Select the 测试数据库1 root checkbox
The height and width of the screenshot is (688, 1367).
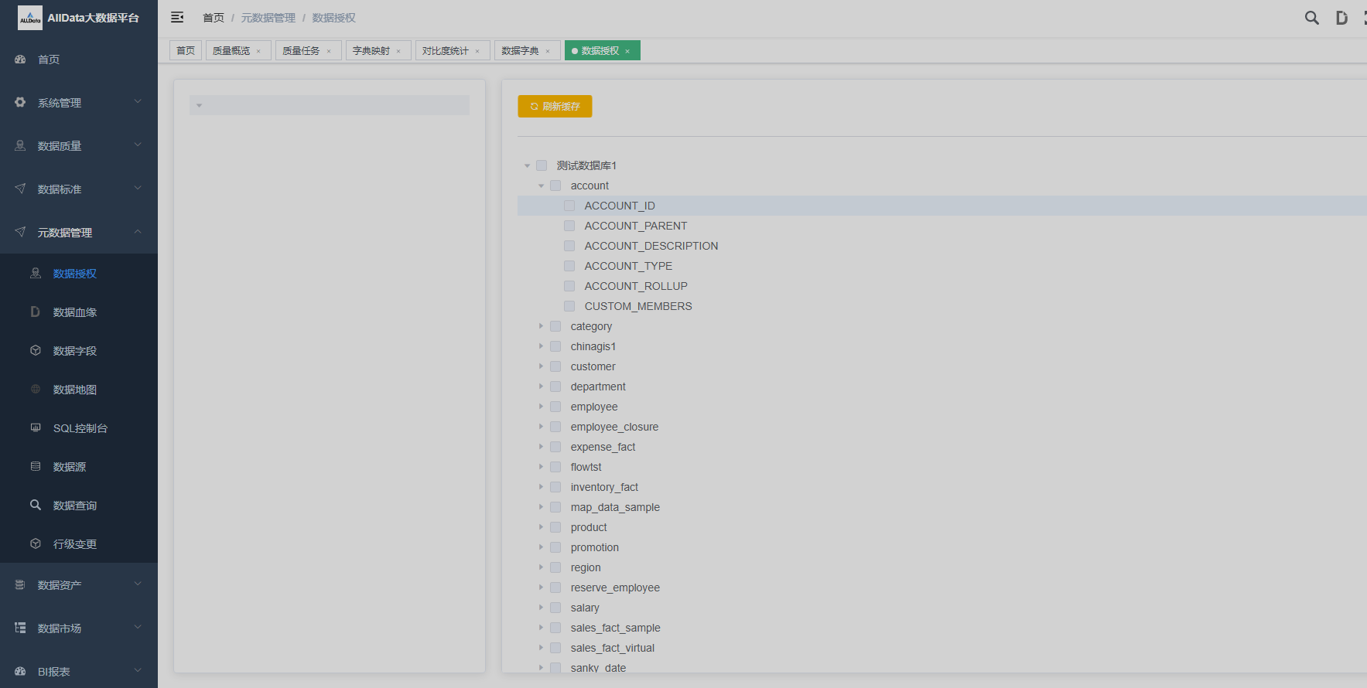click(x=542, y=165)
